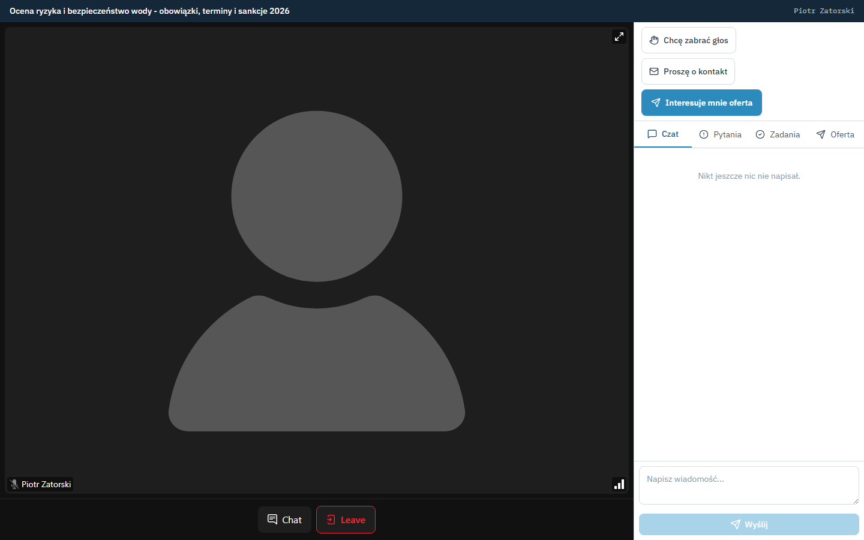This screenshot has width=864, height=540.
Task: Switch to the Pytania tab
Action: 721,134
